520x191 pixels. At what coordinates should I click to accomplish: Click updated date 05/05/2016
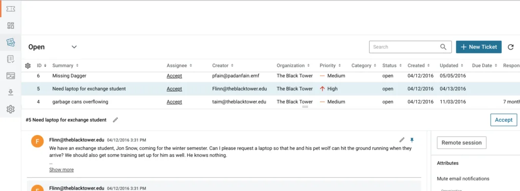pyautogui.click(x=452, y=76)
